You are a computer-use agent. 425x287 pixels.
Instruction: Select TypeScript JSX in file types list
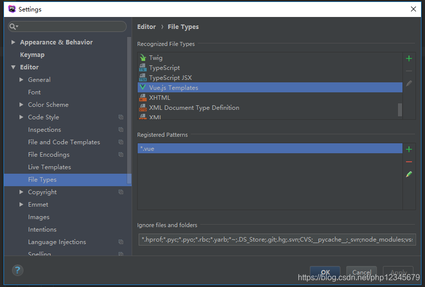[270, 77]
